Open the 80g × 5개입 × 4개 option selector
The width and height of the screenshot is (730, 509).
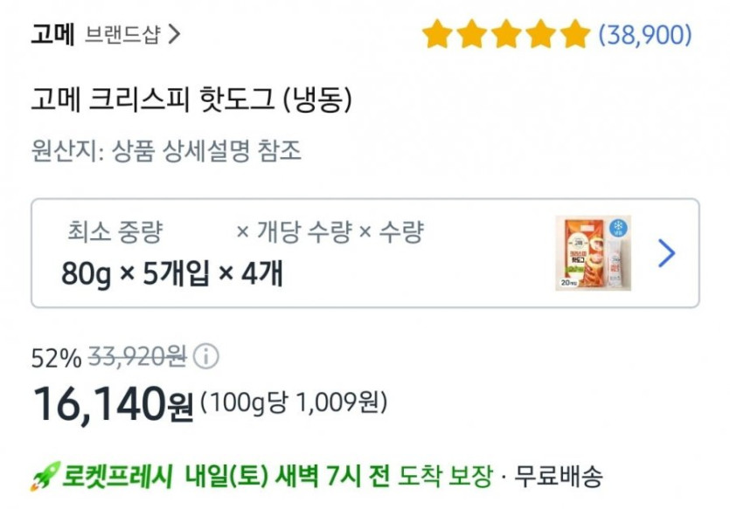[x=172, y=274]
